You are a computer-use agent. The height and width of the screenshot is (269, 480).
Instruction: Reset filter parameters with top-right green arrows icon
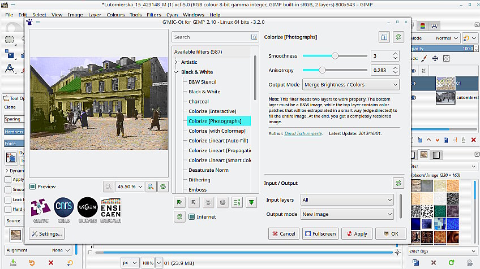tap(398, 37)
